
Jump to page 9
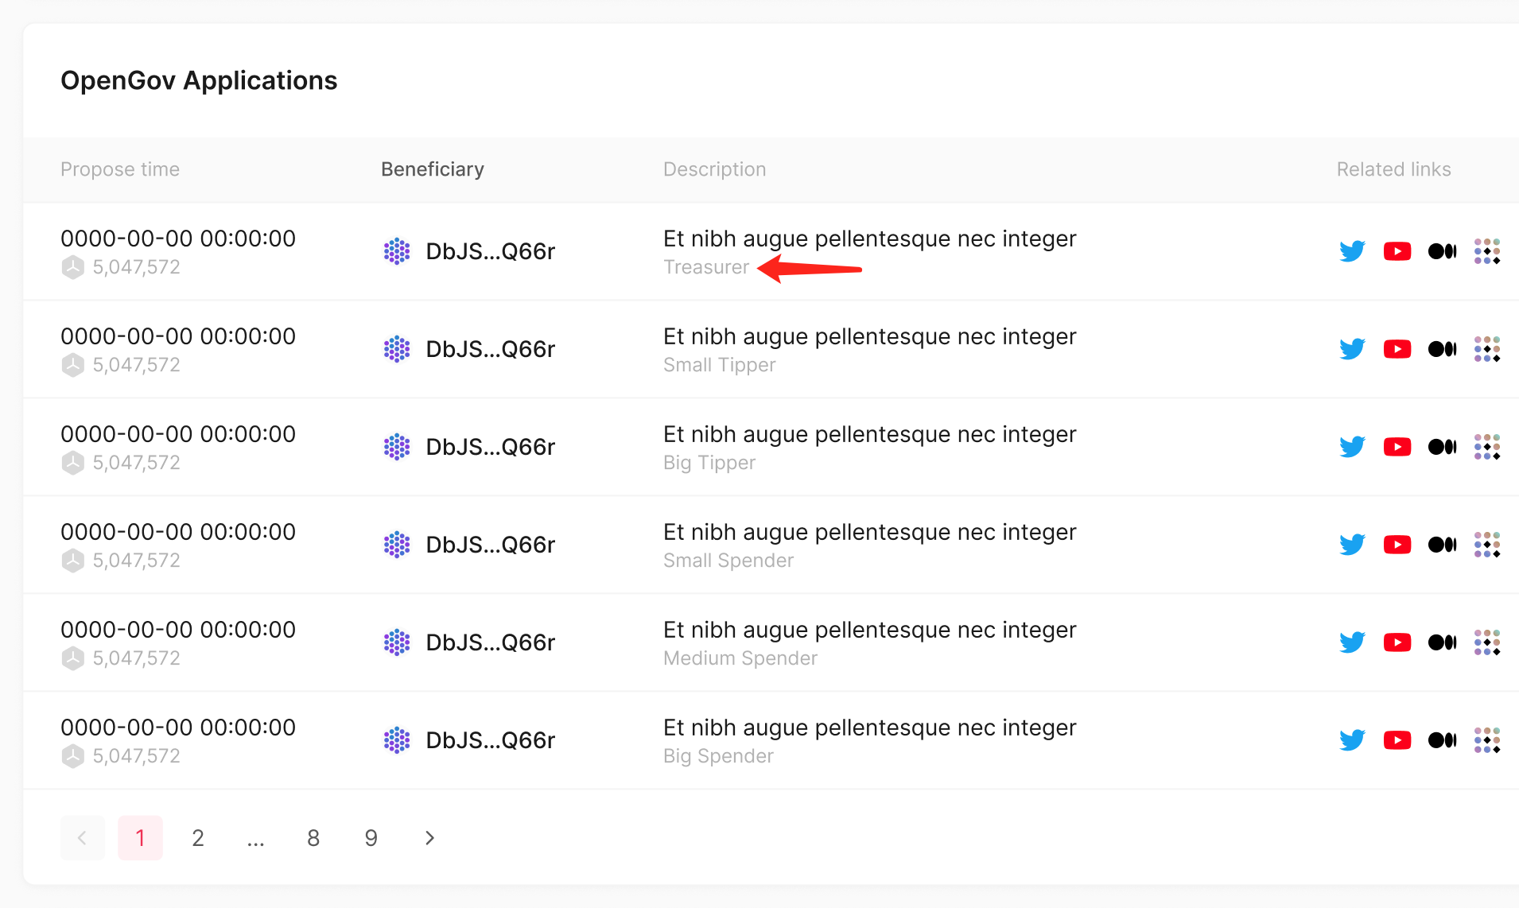pyautogui.click(x=371, y=838)
